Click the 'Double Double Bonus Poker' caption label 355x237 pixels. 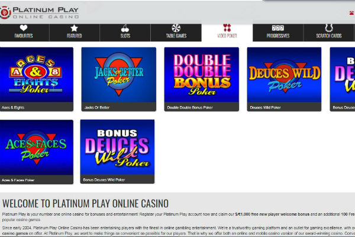pos(190,107)
